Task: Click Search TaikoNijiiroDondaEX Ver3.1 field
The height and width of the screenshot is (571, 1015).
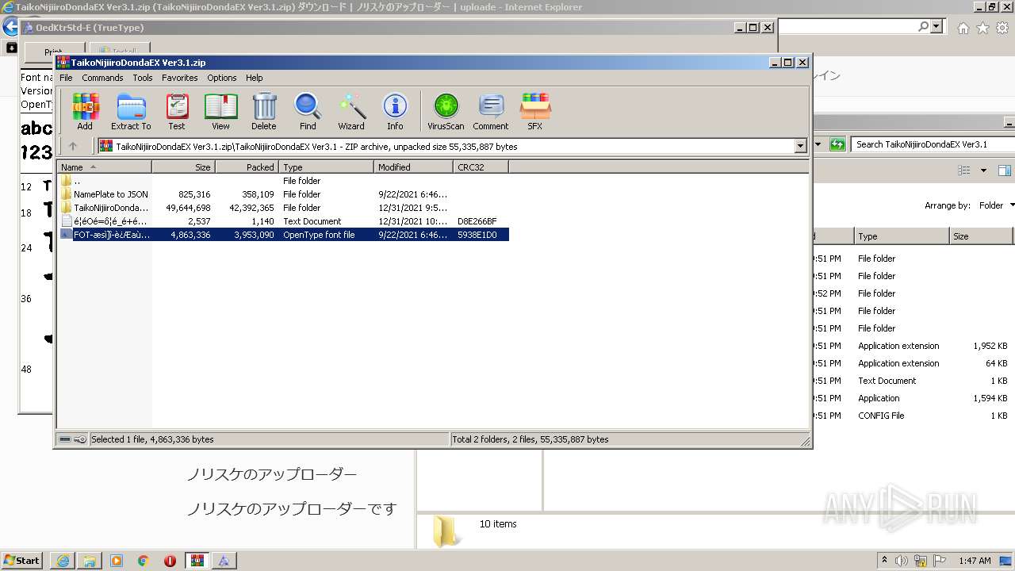Action: pos(931,144)
